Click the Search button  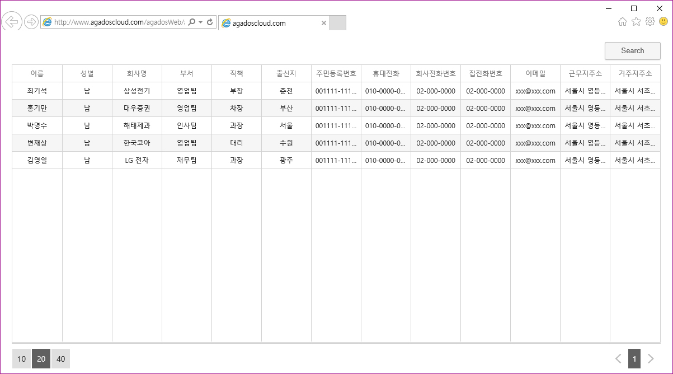633,50
